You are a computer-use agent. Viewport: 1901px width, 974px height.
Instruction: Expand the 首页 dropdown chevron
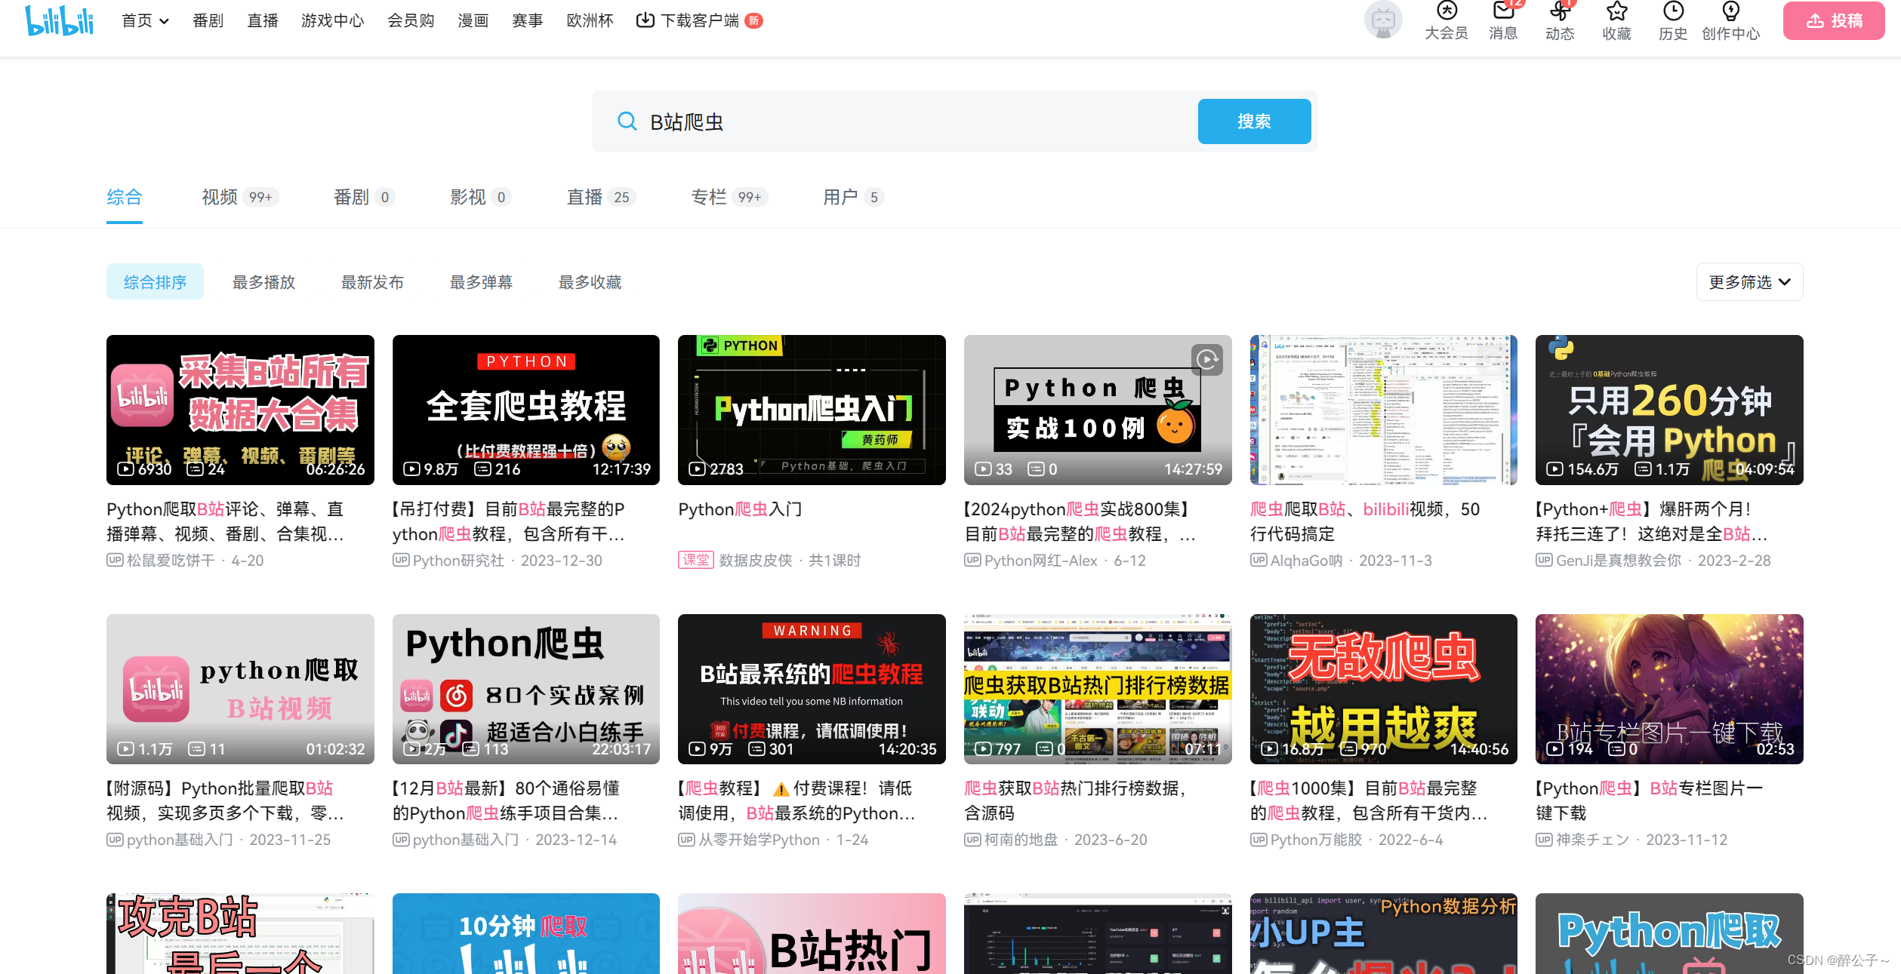164,21
